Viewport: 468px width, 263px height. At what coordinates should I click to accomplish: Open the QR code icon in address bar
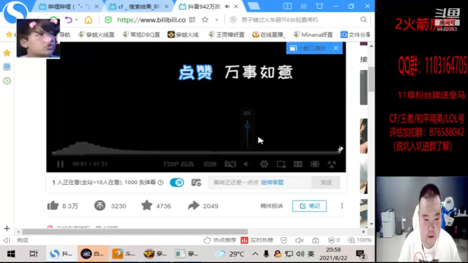[192, 20]
